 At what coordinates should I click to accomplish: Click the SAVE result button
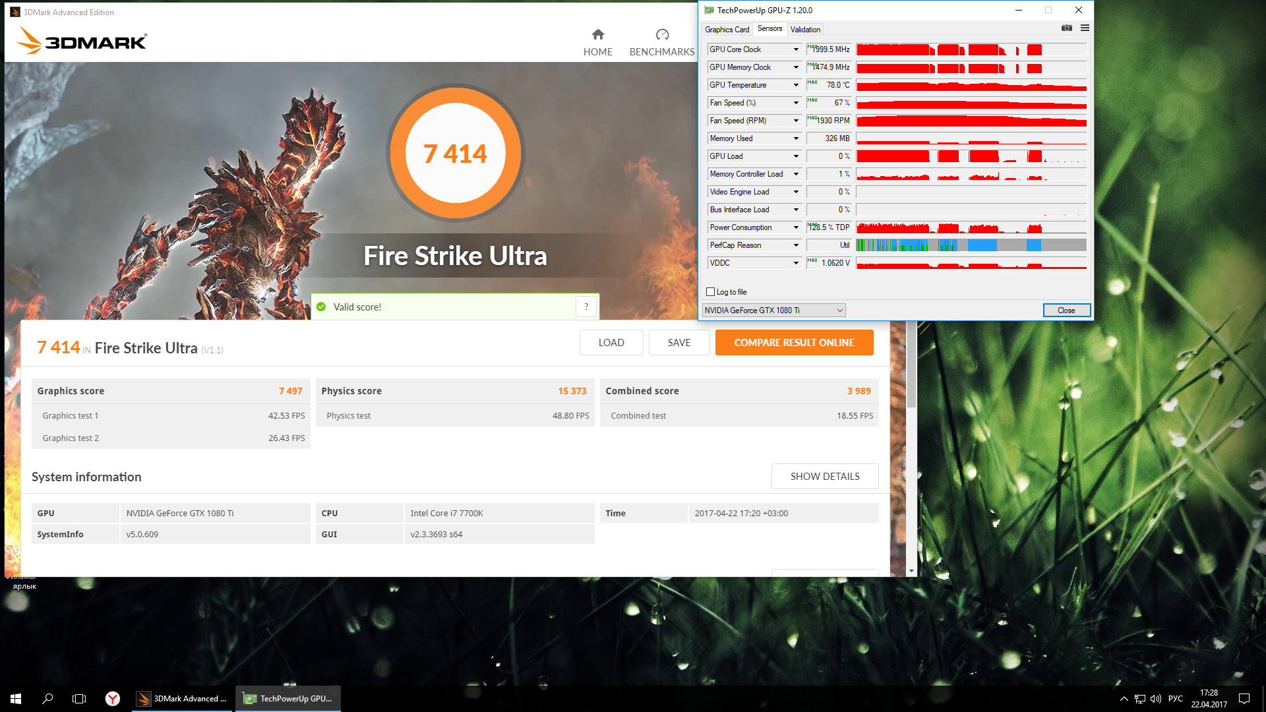(x=678, y=343)
